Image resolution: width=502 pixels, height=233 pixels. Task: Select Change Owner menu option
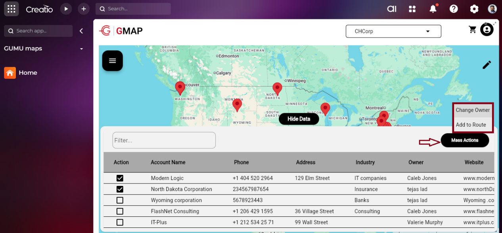click(473, 110)
